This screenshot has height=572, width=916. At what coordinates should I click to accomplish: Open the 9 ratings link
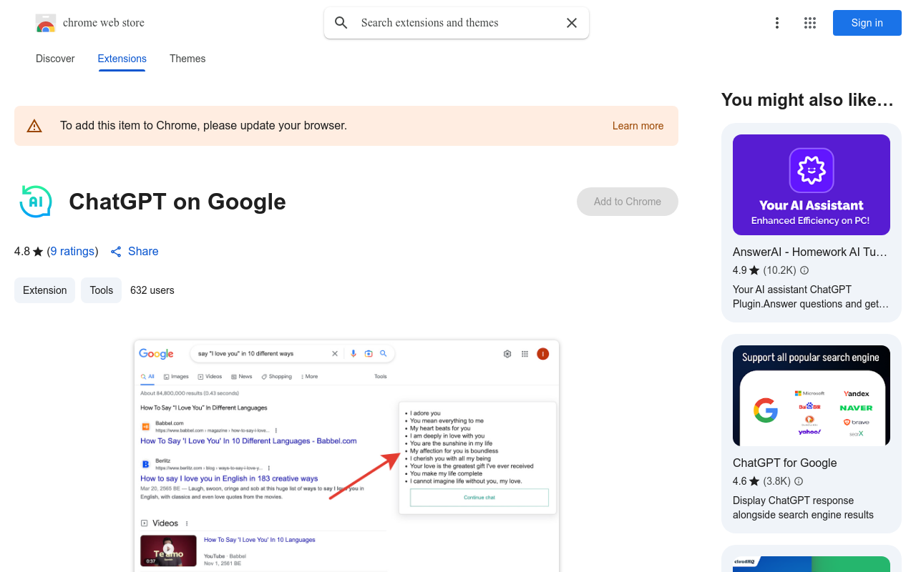coord(72,252)
